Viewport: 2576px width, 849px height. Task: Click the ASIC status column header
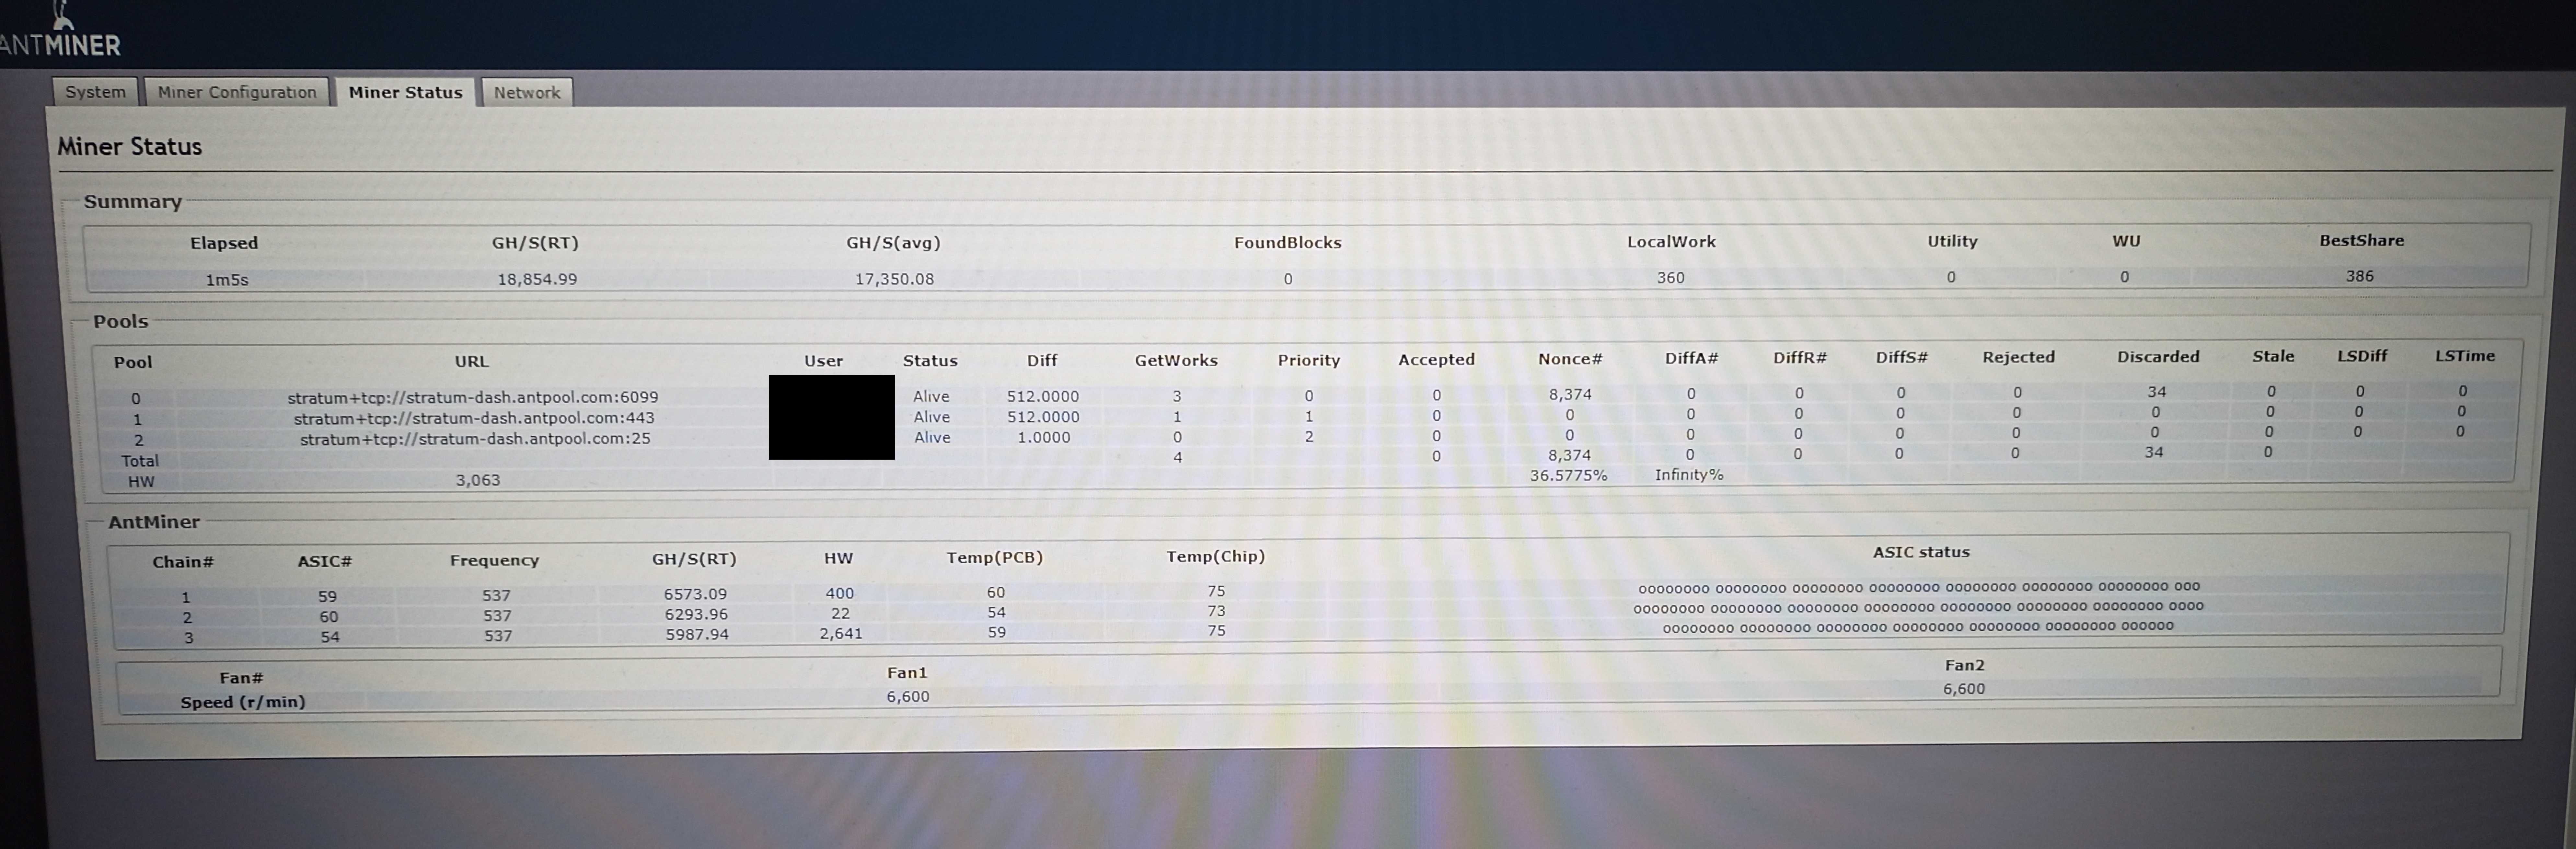pos(1921,552)
